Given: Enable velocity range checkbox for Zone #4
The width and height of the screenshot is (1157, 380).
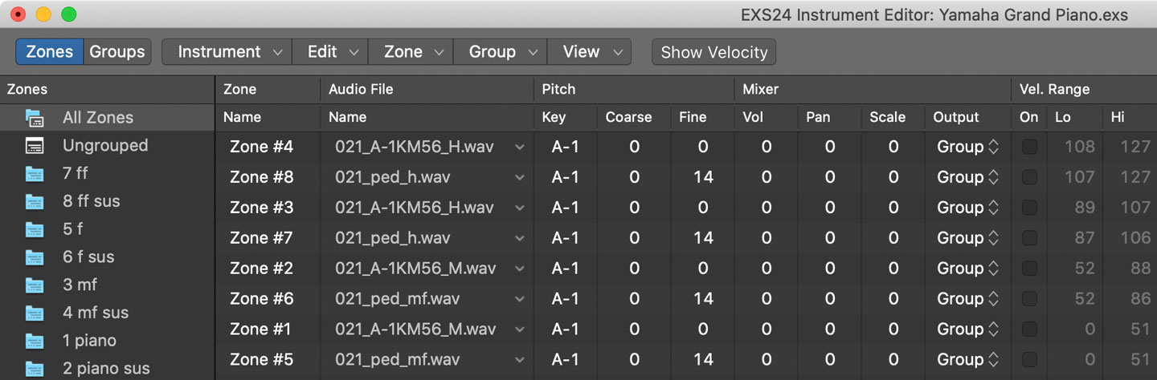Looking at the screenshot, I should coord(1029,147).
